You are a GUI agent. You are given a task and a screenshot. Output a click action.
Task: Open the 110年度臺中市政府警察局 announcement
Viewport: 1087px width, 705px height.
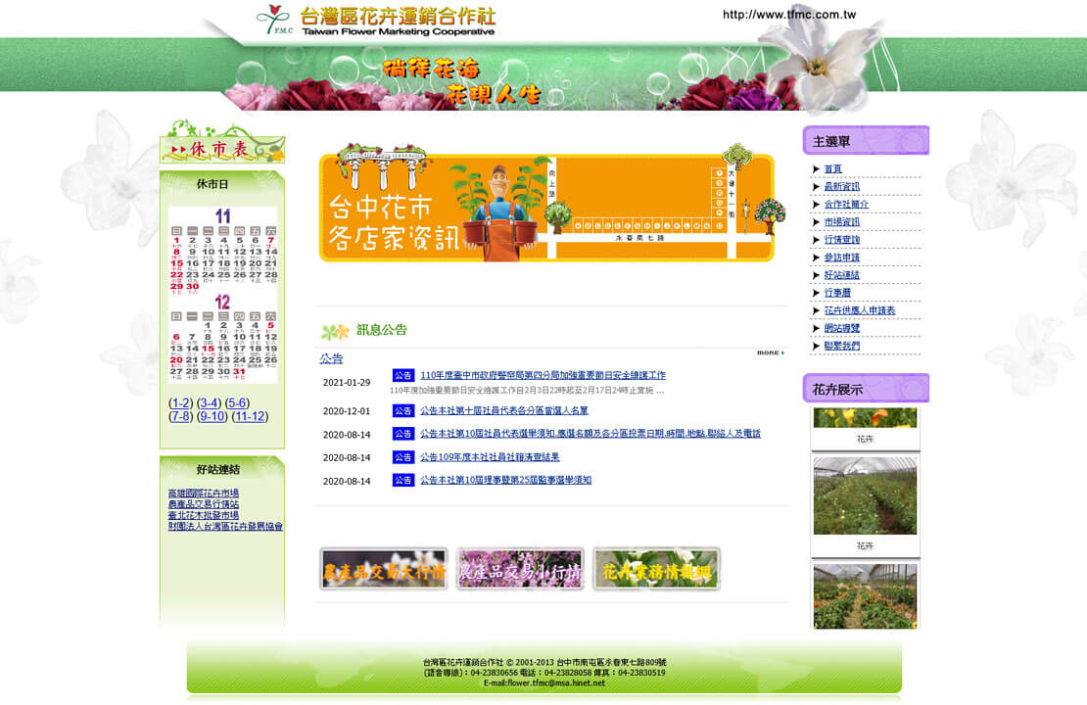tap(543, 375)
